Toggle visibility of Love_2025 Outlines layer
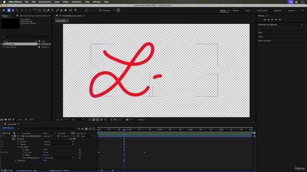The image size is (307, 172). coord(2,136)
